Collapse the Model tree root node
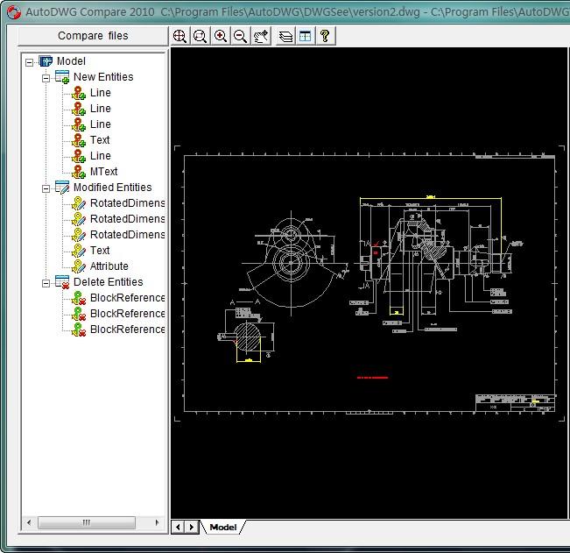The width and height of the screenshot is (570, 553). 30,61
